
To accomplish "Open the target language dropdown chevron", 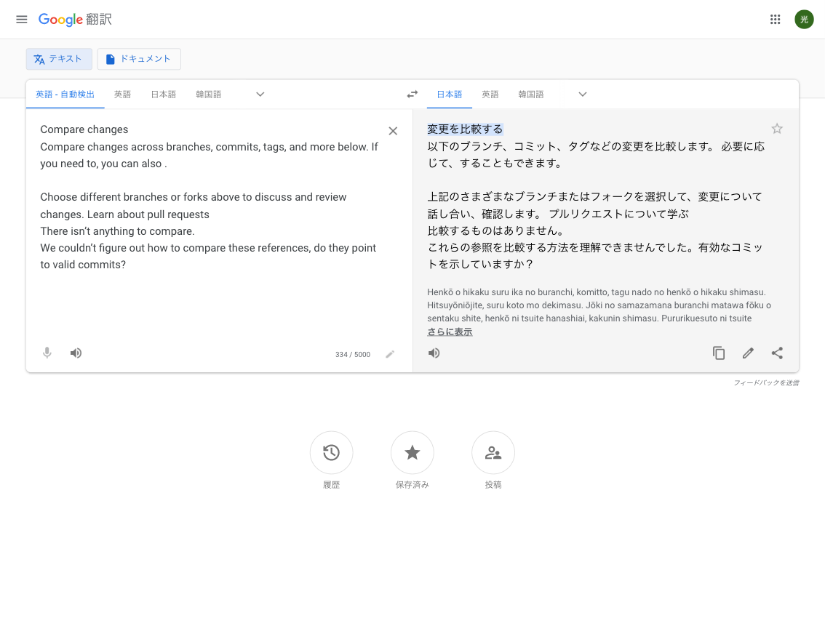I will [x=582, y=94].
